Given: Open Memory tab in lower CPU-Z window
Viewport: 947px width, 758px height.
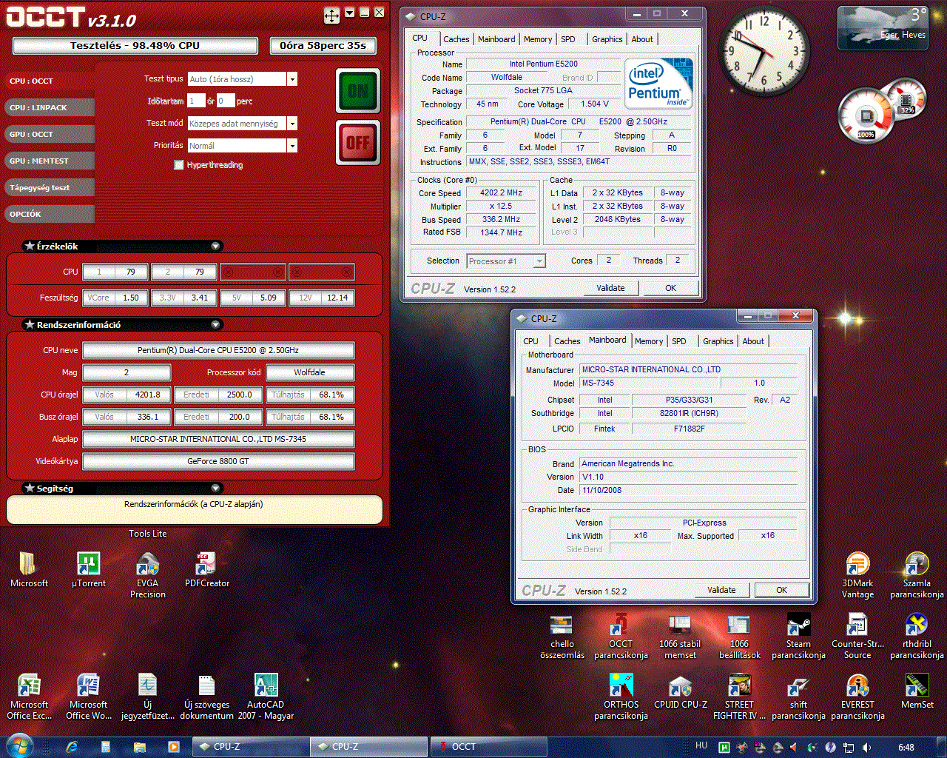Looking at the screenshot, I should pyautogui.click(x=649, y=341).
